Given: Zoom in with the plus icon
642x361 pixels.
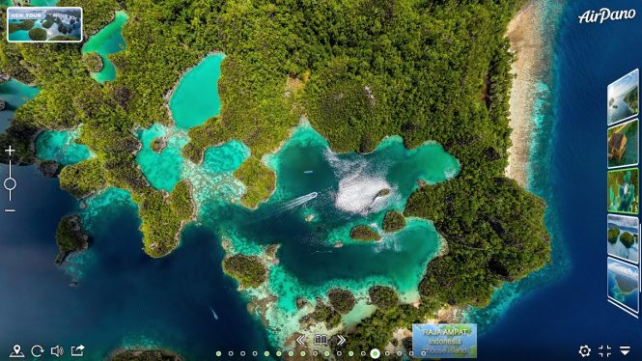Looking at the screenshot, I should click(10, 151).
